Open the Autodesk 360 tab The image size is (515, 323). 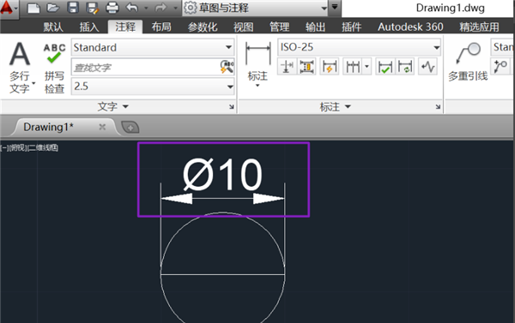[x=410, y=27]
